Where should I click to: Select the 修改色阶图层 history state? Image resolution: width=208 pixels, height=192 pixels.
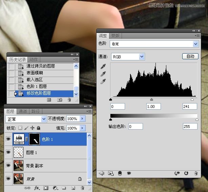[x=44, y=93]
